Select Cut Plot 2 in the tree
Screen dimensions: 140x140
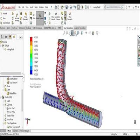point(11,112)
